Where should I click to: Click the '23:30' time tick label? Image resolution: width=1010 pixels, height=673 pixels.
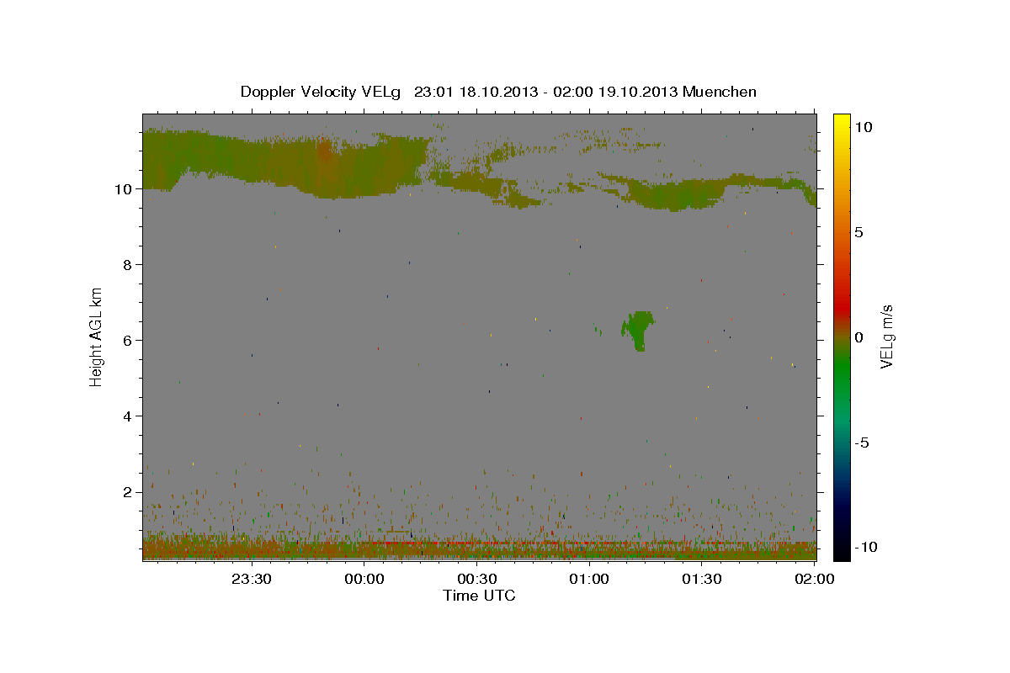coord(252,579)
